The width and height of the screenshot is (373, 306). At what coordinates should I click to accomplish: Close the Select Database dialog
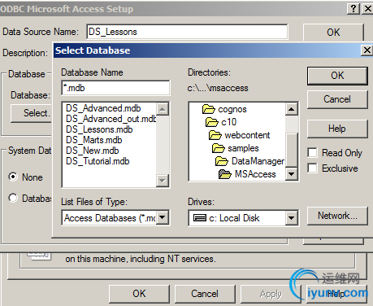(367, 50)
